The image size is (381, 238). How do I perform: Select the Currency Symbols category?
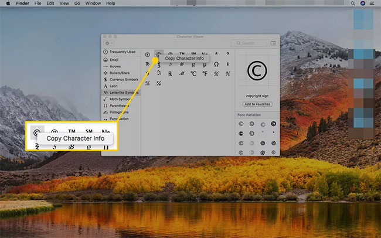click(121, 80)
